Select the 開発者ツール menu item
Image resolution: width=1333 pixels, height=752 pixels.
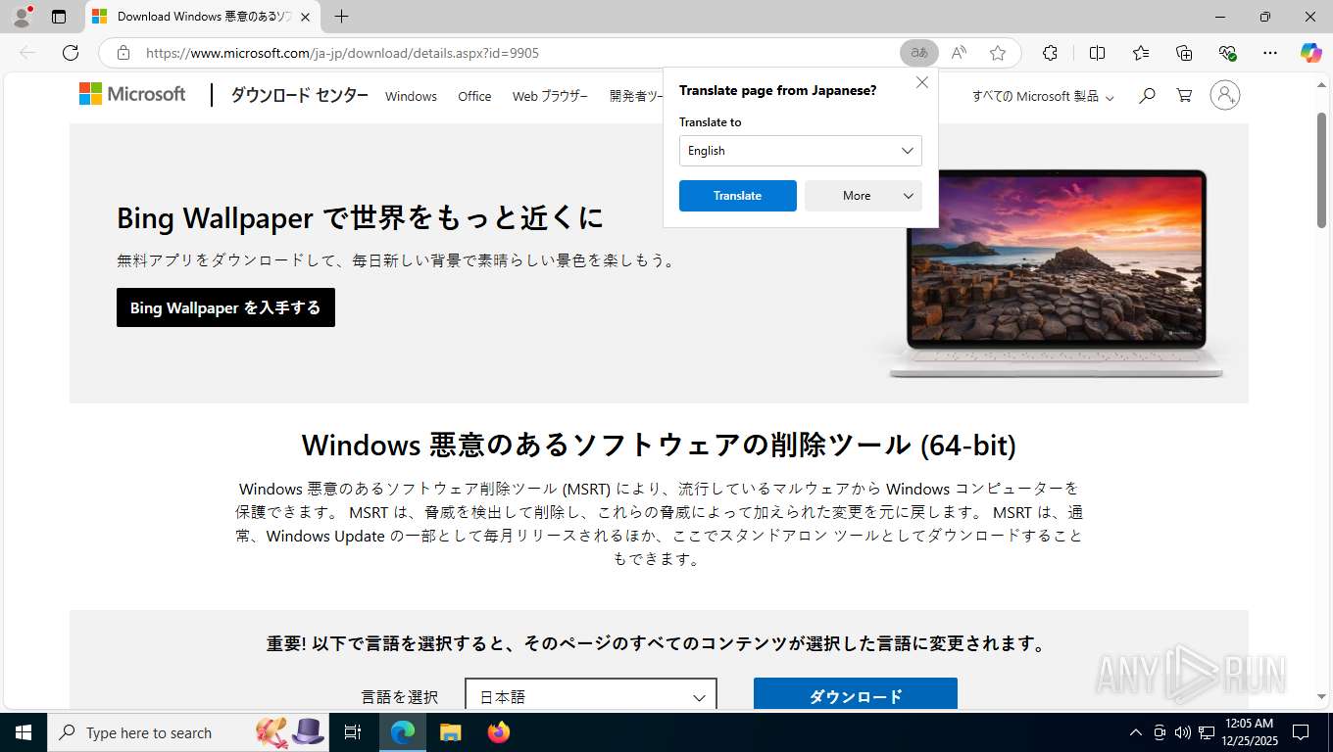(x=635, y=96)
